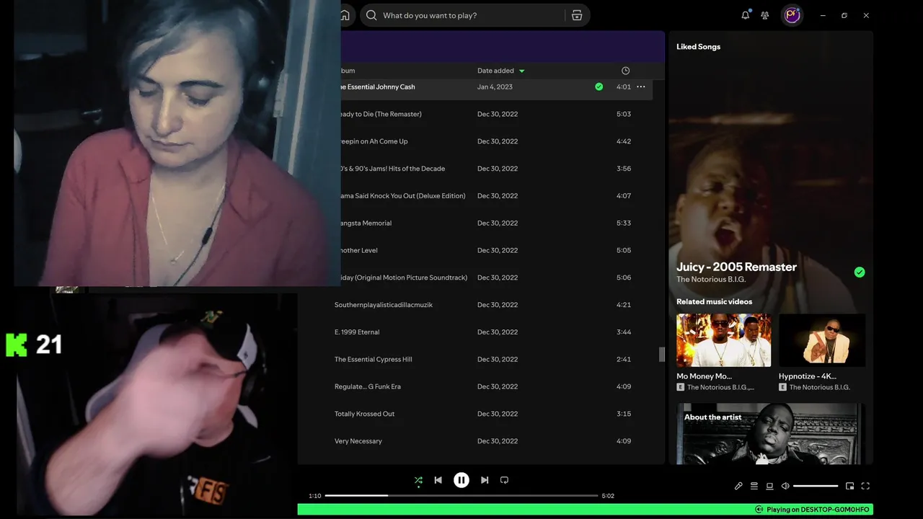This screenshot has width=923, height=519.
Task: Open the Mo Money Mo... video thumbnail
Action: (x=723, y=340)
